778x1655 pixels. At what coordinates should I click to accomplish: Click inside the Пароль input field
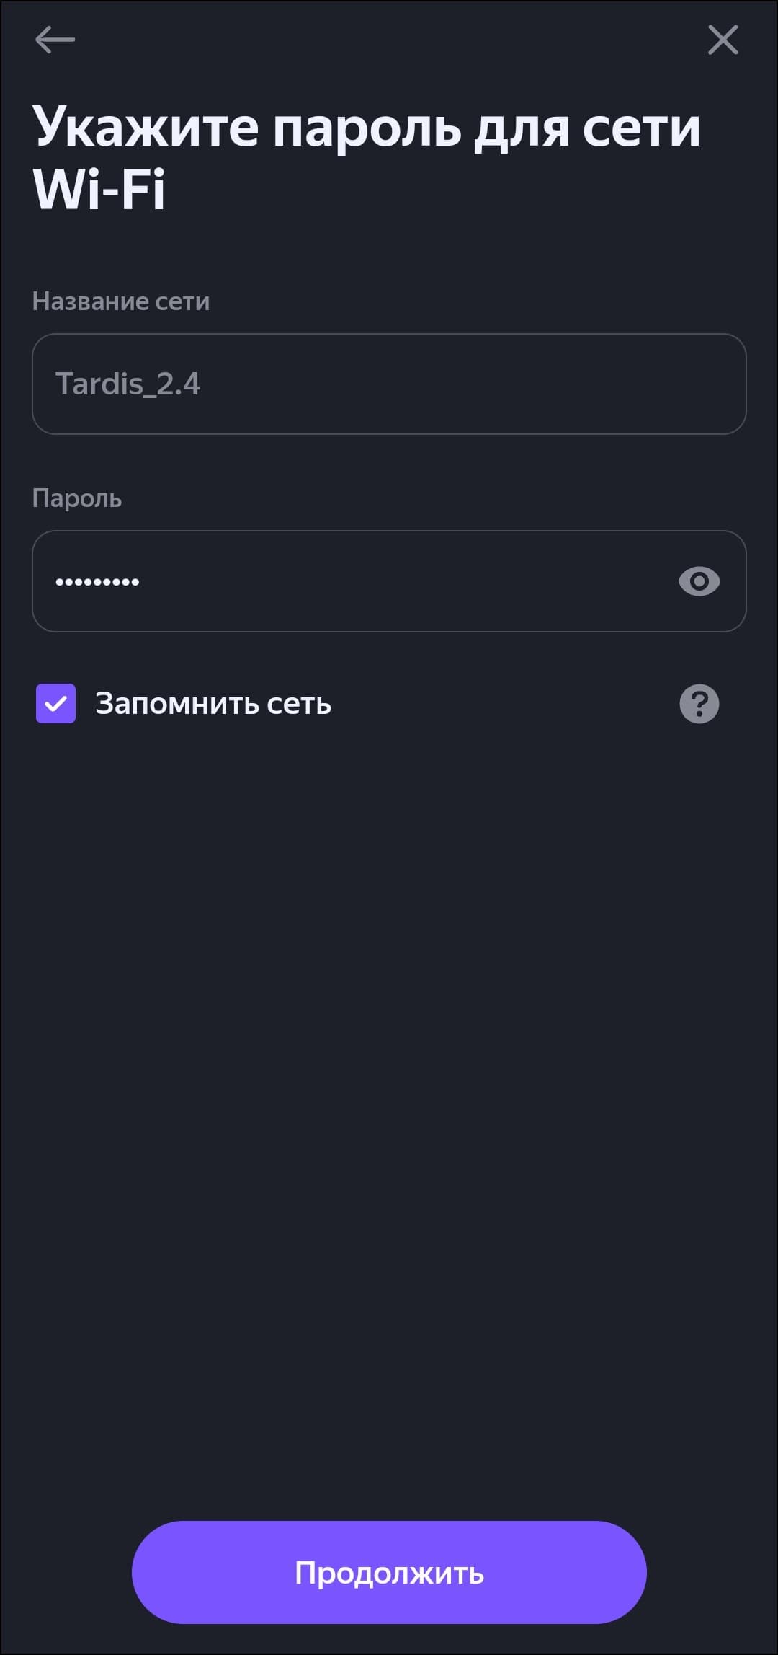[x=346, y=581]
